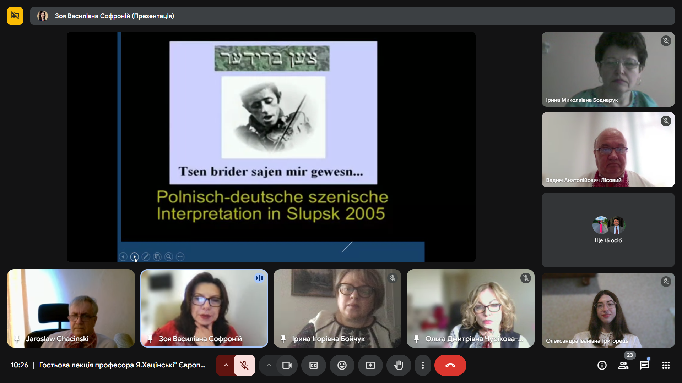Image resolution: width=682 pixels, height=383 pixels.
Task: Click the present screen button
Action: tap(370, 365)
